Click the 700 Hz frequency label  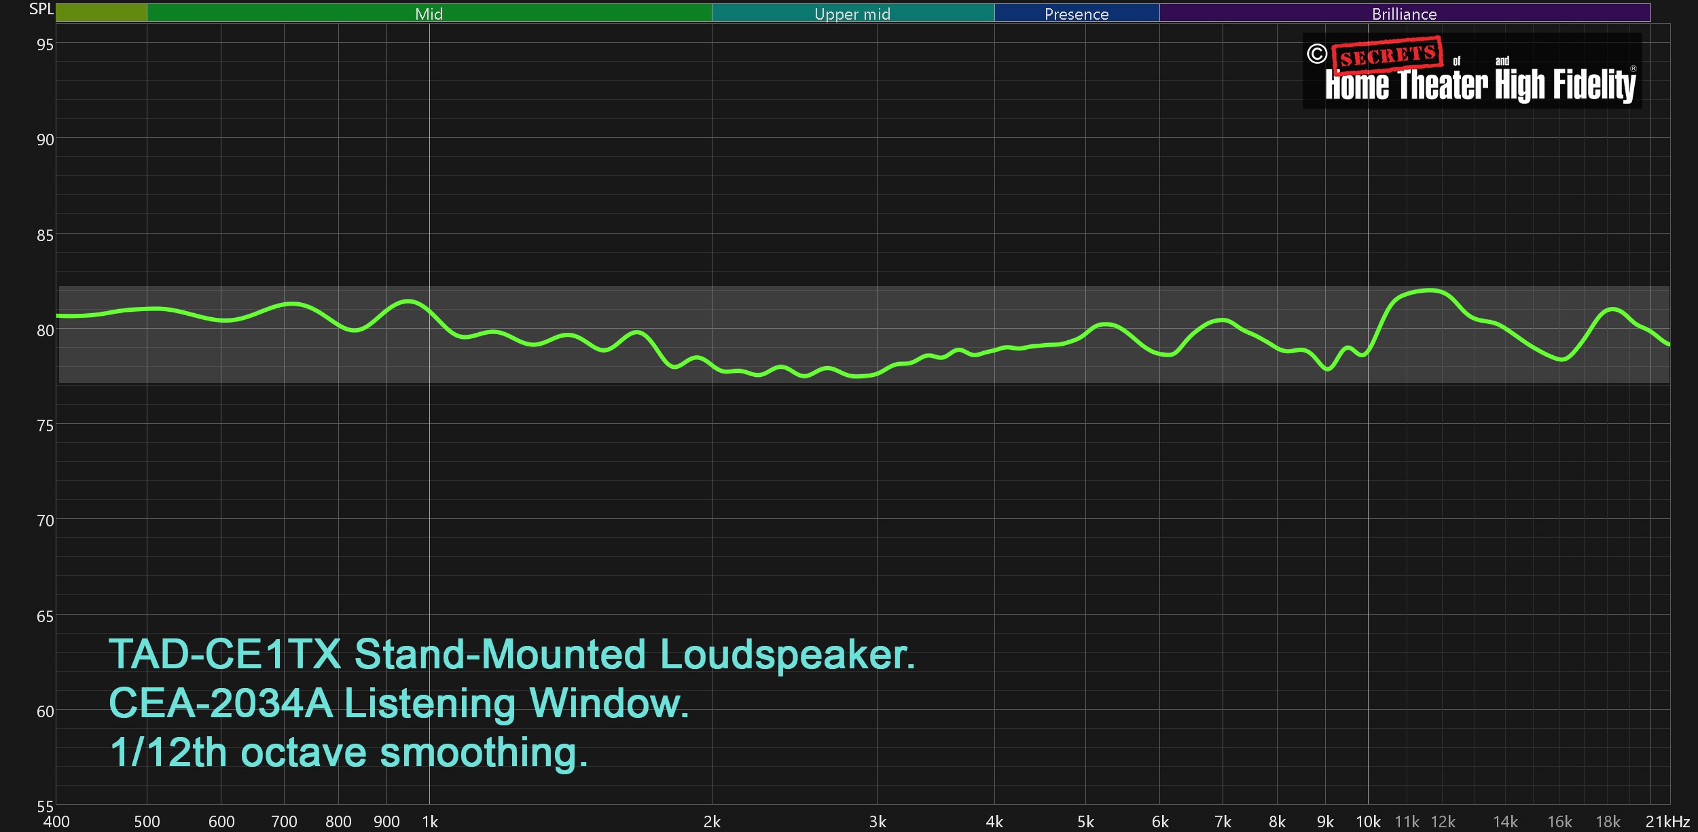[x=284, y=822]
